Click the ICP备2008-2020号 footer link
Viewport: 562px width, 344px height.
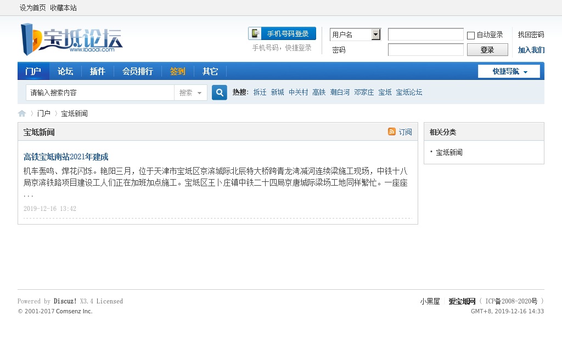click(x=512, y=301)
